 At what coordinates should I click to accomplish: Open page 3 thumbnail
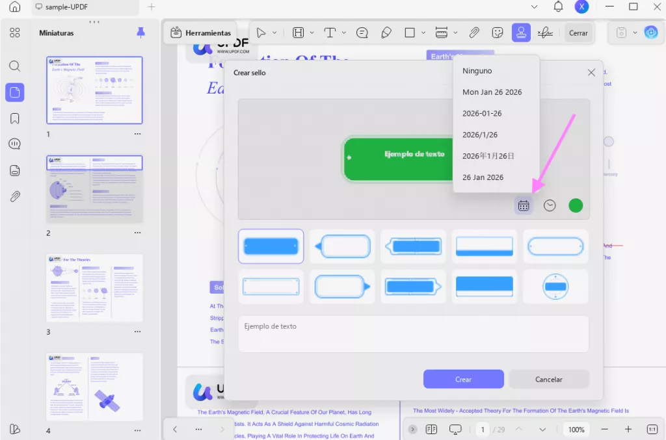94,288
